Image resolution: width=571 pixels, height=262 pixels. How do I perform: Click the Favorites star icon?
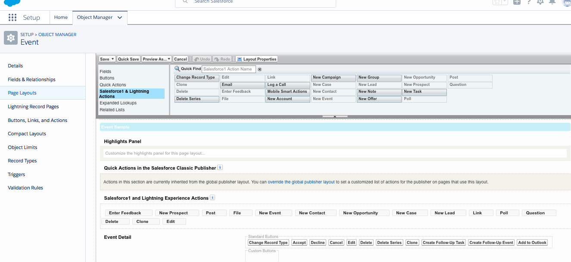[497, 2]
